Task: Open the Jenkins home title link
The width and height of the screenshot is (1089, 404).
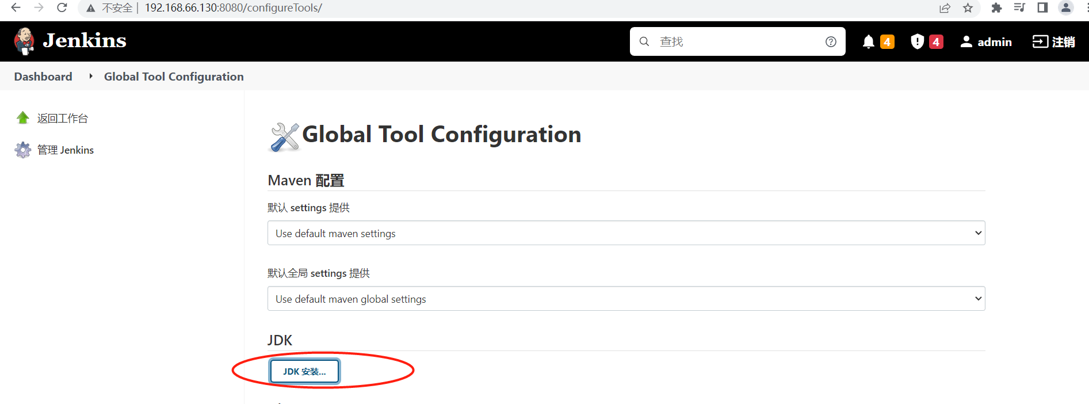Action: [85, 41]
